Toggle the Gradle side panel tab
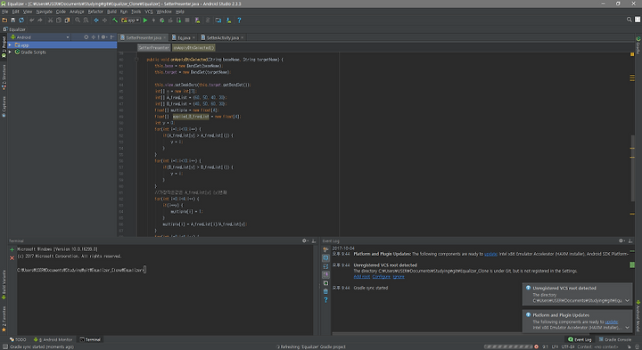Viewport: 642px width, 350px height. [x=638, y=45]
